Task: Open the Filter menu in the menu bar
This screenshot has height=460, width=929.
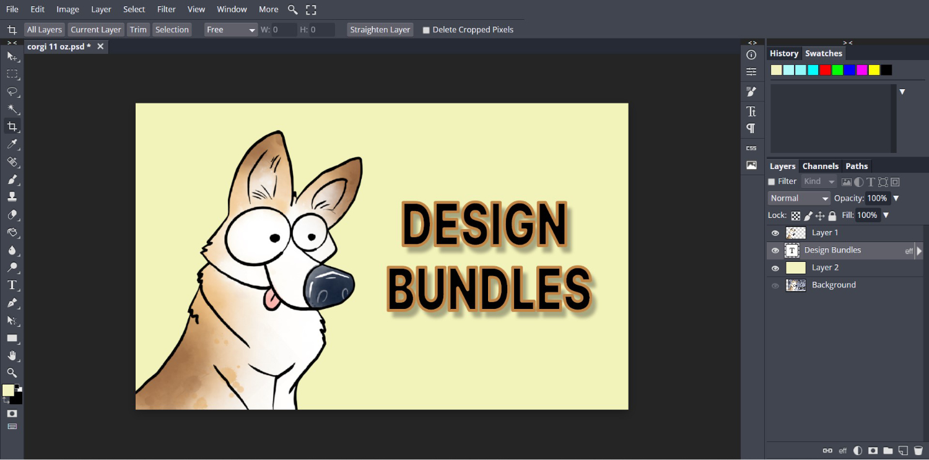Action: [166, 9]
